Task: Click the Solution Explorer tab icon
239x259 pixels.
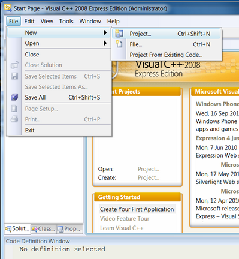Action: (x=8, y=229)
